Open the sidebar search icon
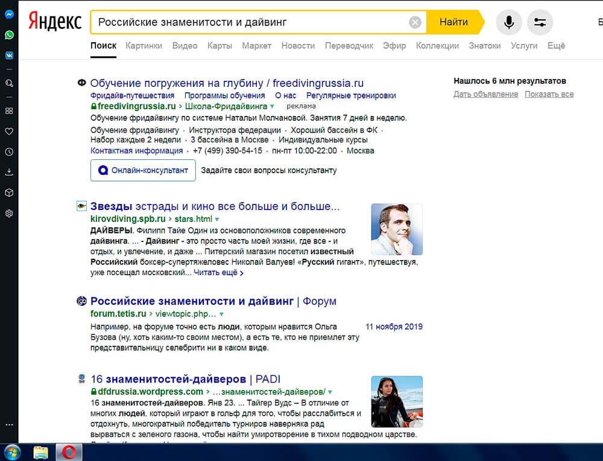 click(9, 83)
